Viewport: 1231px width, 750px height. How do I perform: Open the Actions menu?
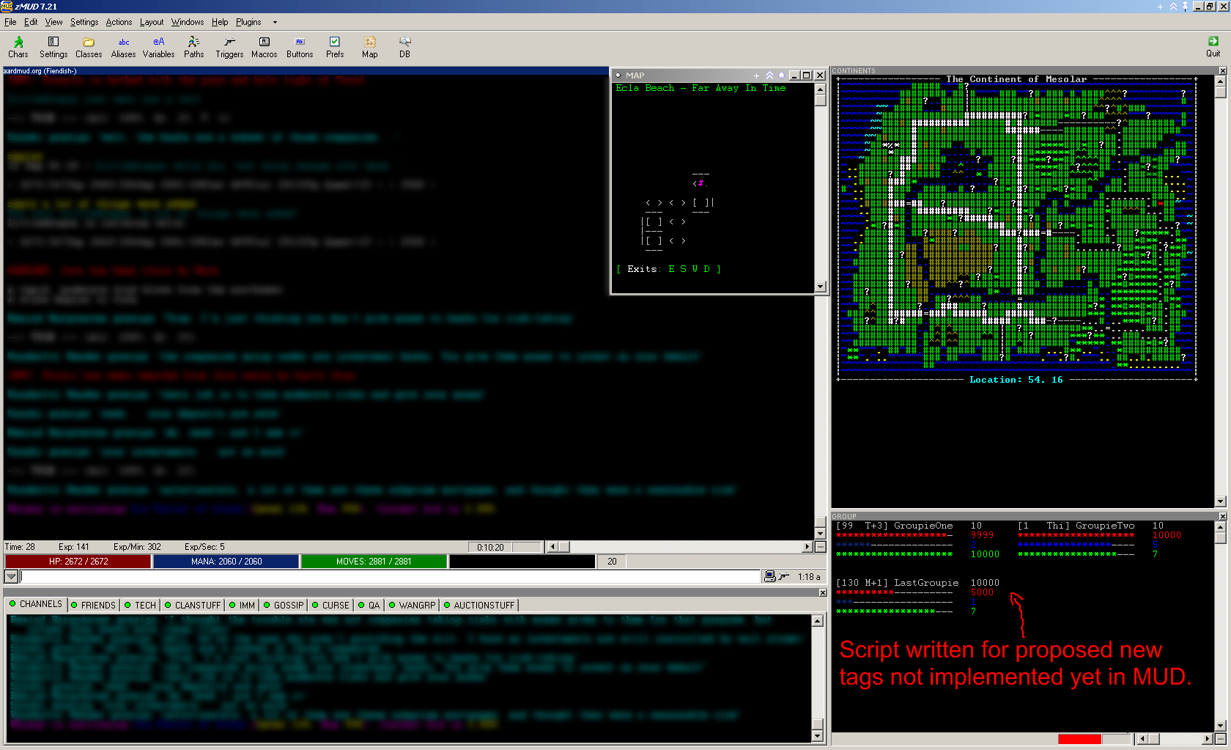coord(119,22)
